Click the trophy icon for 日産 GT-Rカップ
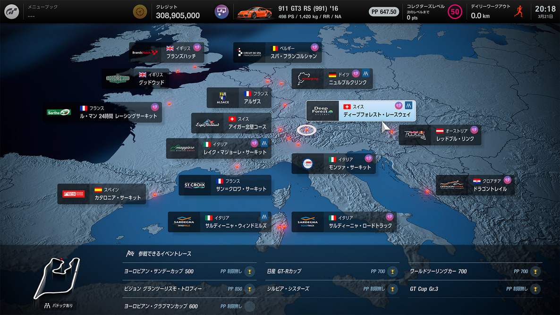This screenshot has height=315, width=560. [x=392, y=272]
